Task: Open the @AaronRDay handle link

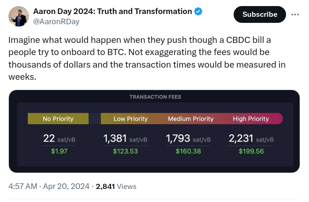Action: click(56, 21)
